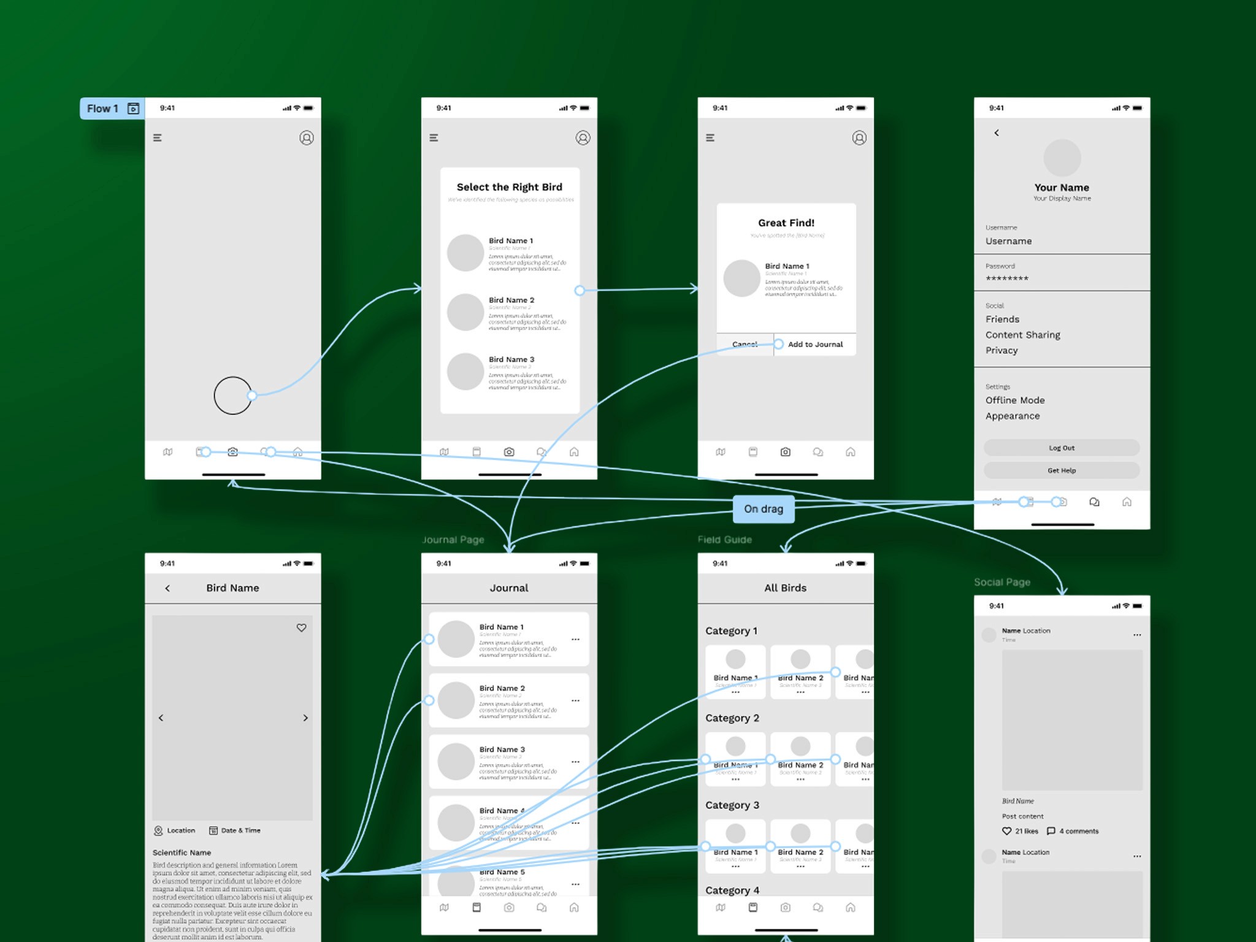Screen dimensions: 1256x942
Task: Go to next image with right chevron
Action: [x=305, y=718]
